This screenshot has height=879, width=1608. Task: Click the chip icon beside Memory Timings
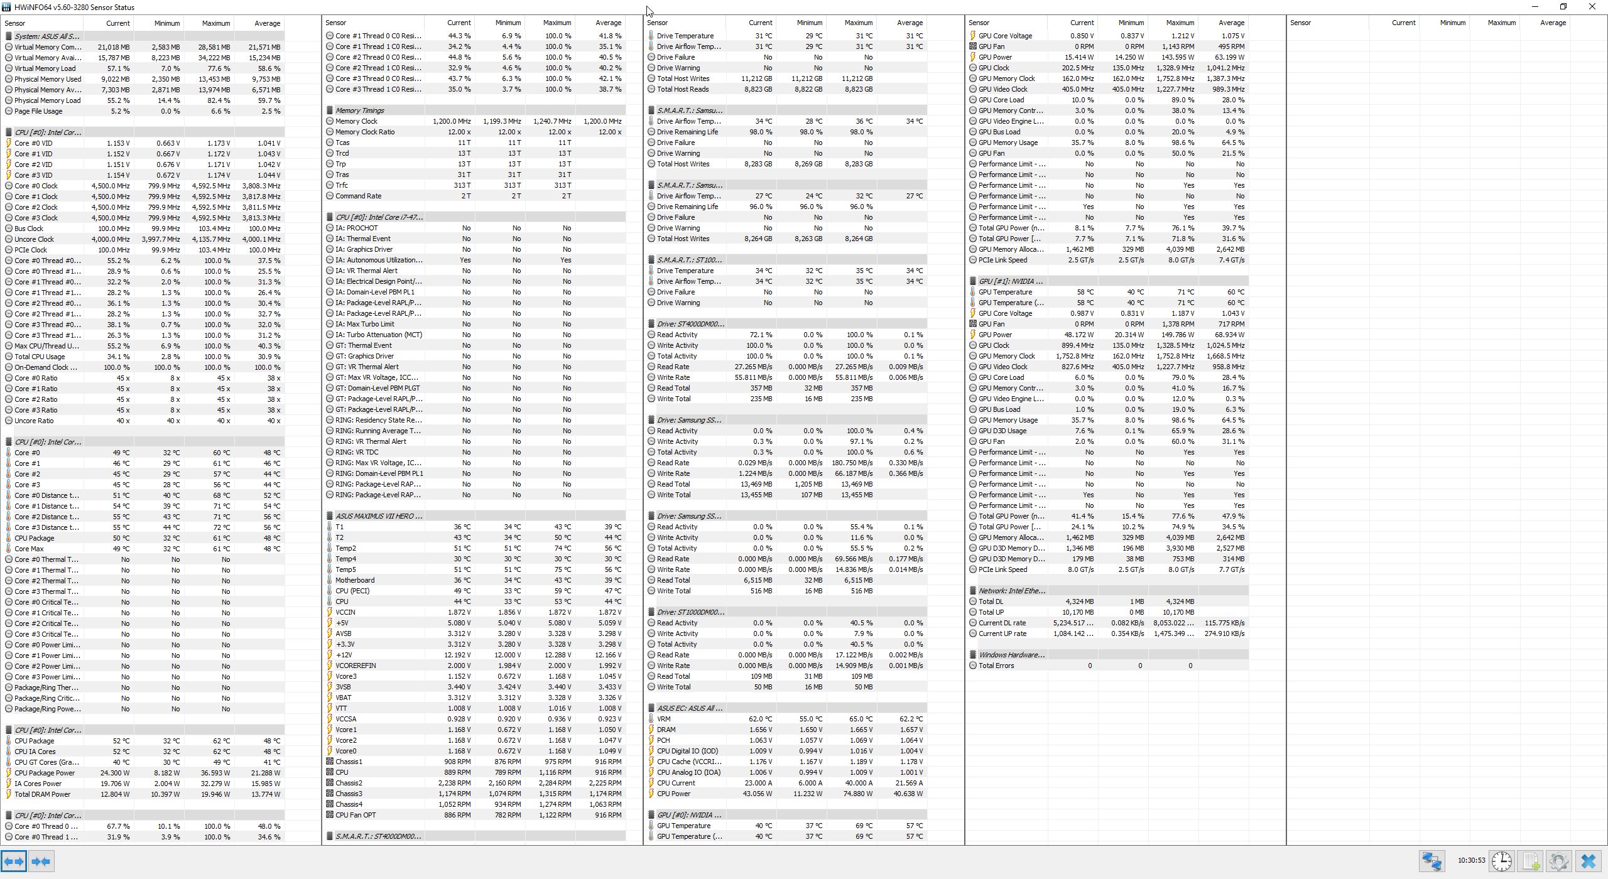tap(330, 111)
